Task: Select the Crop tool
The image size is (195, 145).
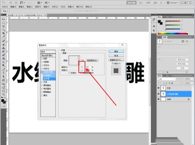Action: 4,33
